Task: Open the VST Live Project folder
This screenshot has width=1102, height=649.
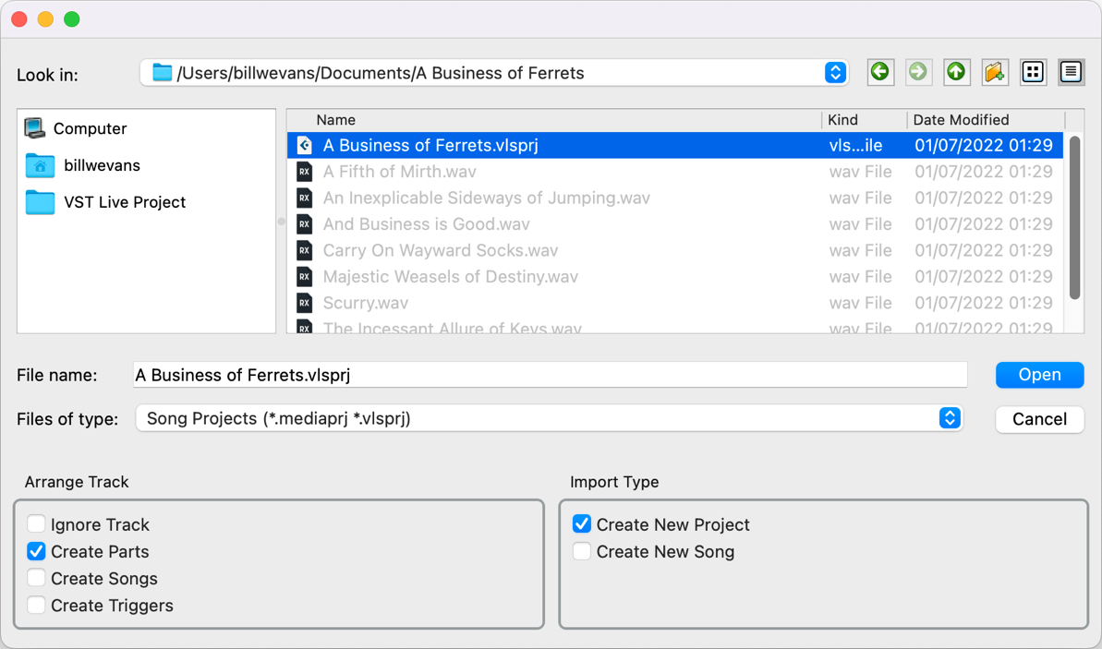Action: tap(124, 202)
